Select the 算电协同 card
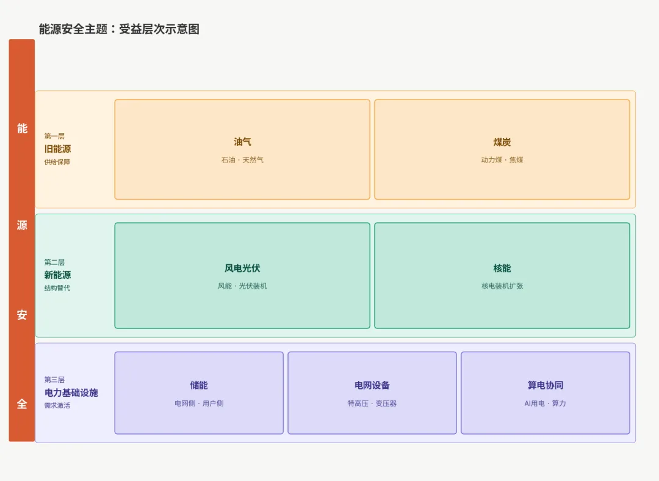This screenshot has height=481, width=659. 545,392
